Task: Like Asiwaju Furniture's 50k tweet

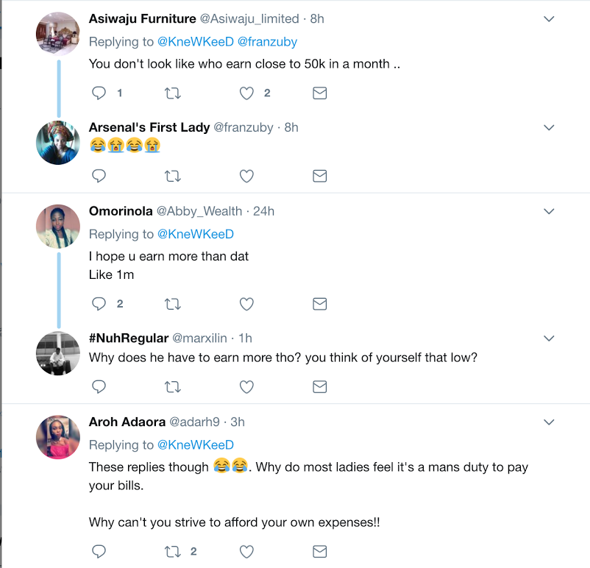Action: pyautogui.click(x=247, y=93)
